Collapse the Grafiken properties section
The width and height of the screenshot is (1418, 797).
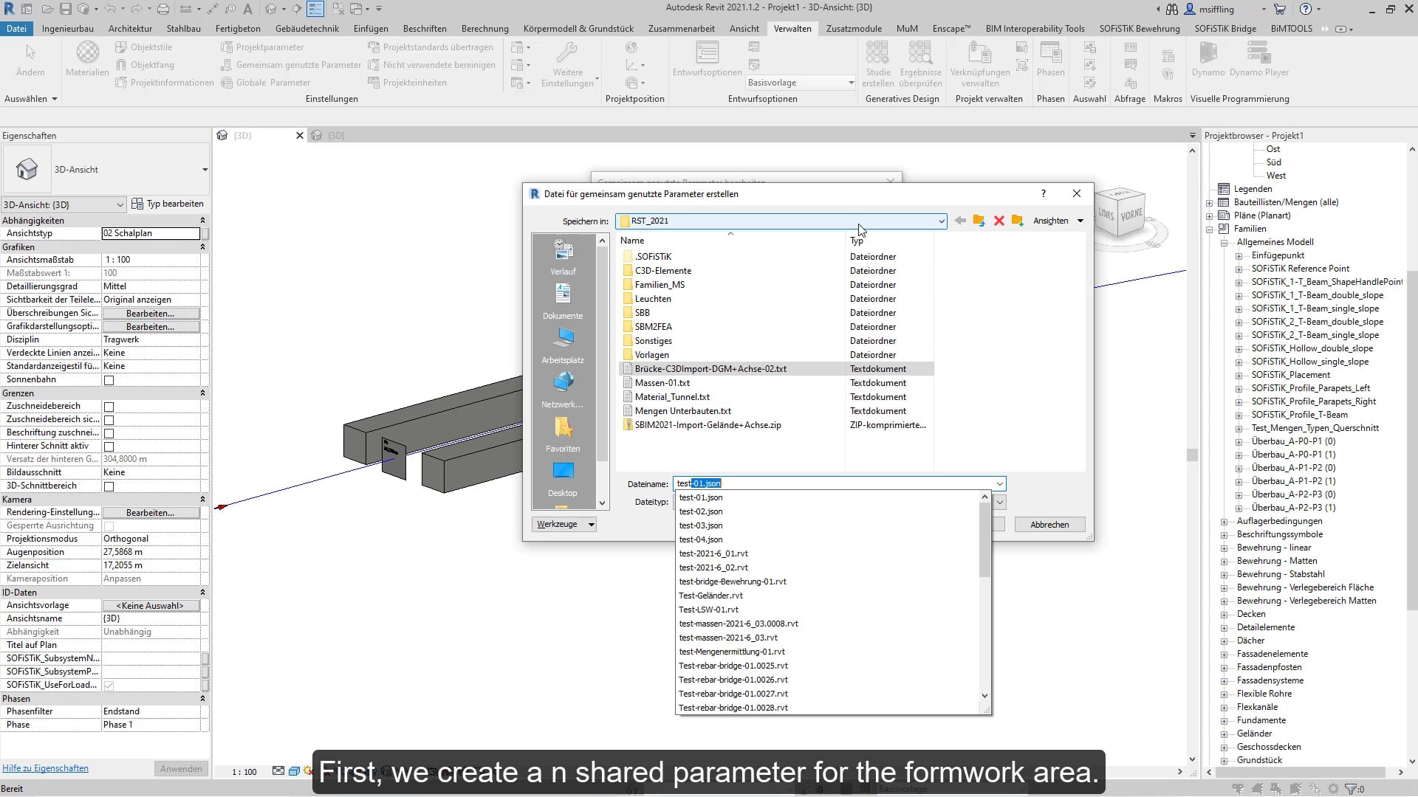202,247
